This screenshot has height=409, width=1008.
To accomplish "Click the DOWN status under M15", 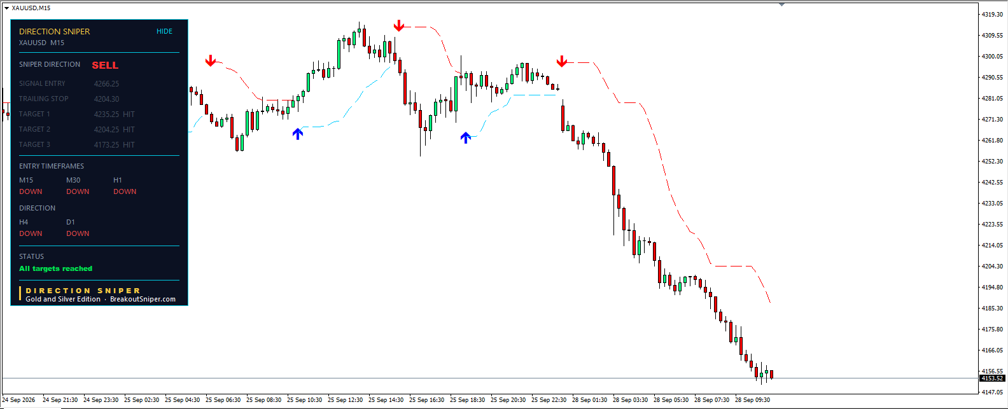I will click(x=31, y=191).
